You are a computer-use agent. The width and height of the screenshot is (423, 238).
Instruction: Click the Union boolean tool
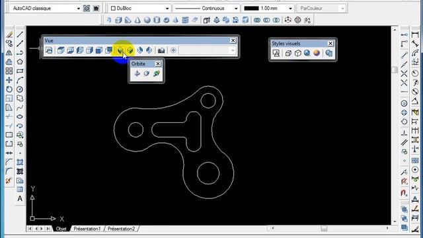coord(257,20)
